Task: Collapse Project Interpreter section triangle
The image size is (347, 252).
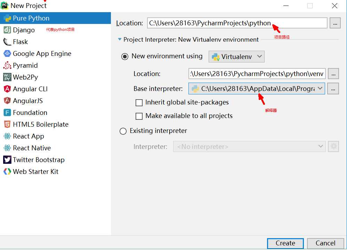Action: (120, 39)
